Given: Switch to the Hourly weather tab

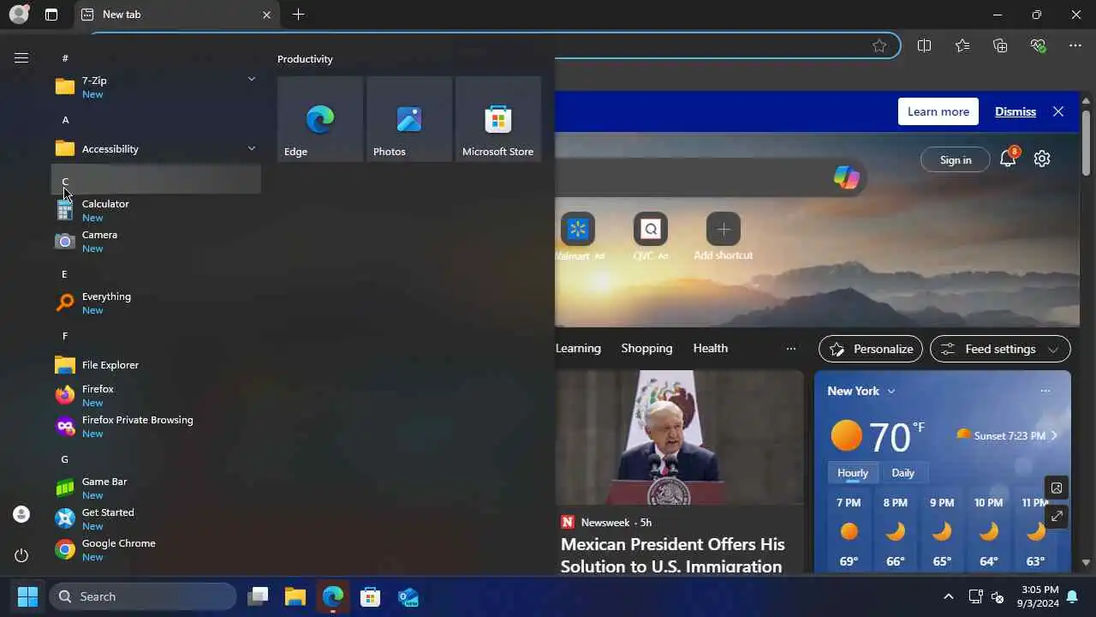Looking at the screenshot, I should 852,473.
